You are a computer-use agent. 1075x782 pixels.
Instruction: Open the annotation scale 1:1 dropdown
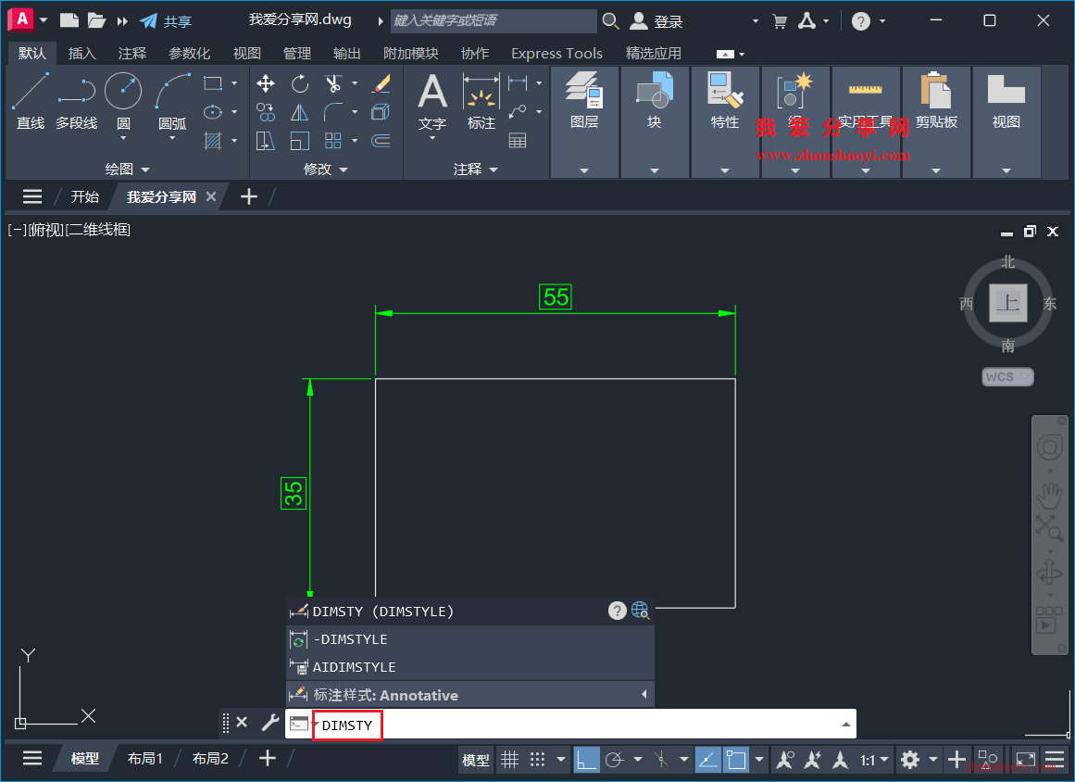874,760
